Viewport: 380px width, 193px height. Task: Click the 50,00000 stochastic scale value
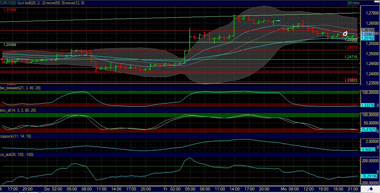click(372, 123)
